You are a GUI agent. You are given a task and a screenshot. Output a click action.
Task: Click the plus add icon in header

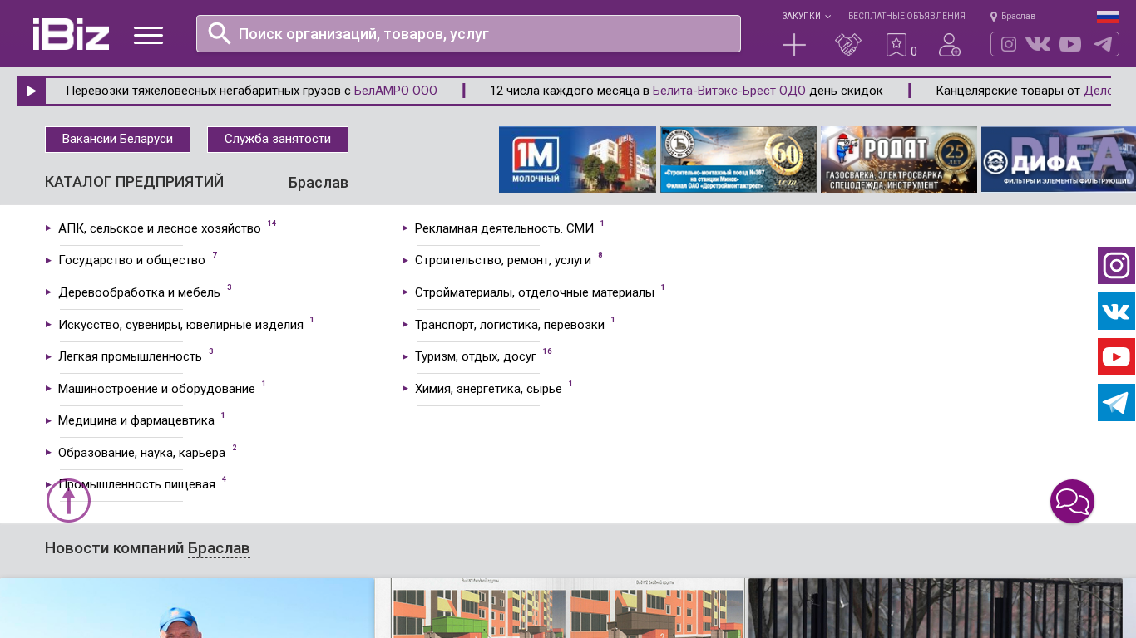pyautogui.click(x=794, y=45)
